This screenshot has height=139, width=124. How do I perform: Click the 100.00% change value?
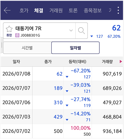tap(81, 128)
